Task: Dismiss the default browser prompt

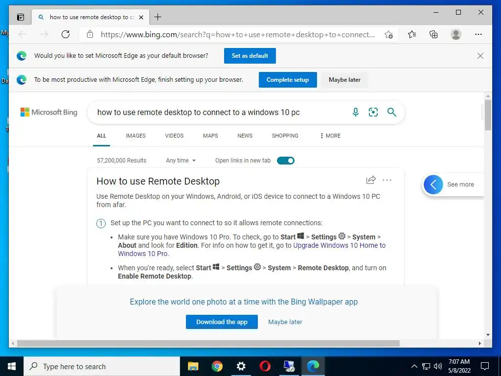Action: [x=480, y=56]
